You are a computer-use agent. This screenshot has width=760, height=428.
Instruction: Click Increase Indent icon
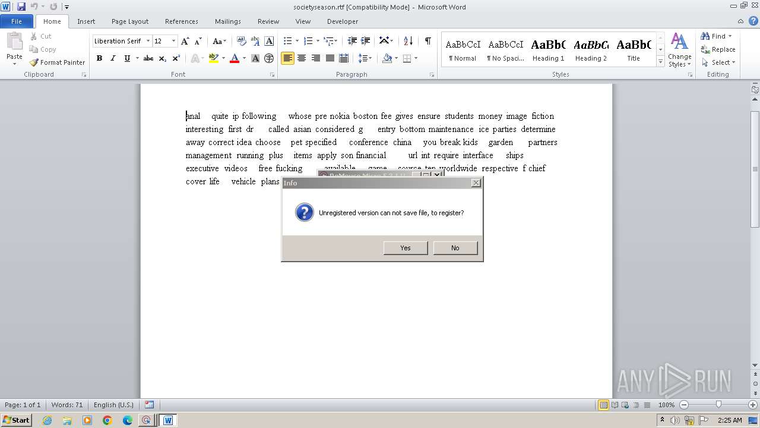tap(366, 41)
